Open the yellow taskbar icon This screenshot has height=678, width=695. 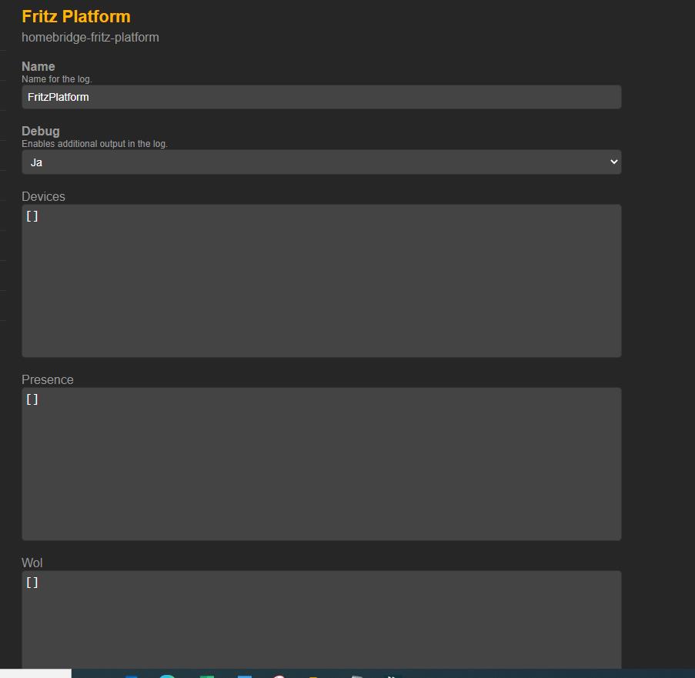tap(314, 676)
